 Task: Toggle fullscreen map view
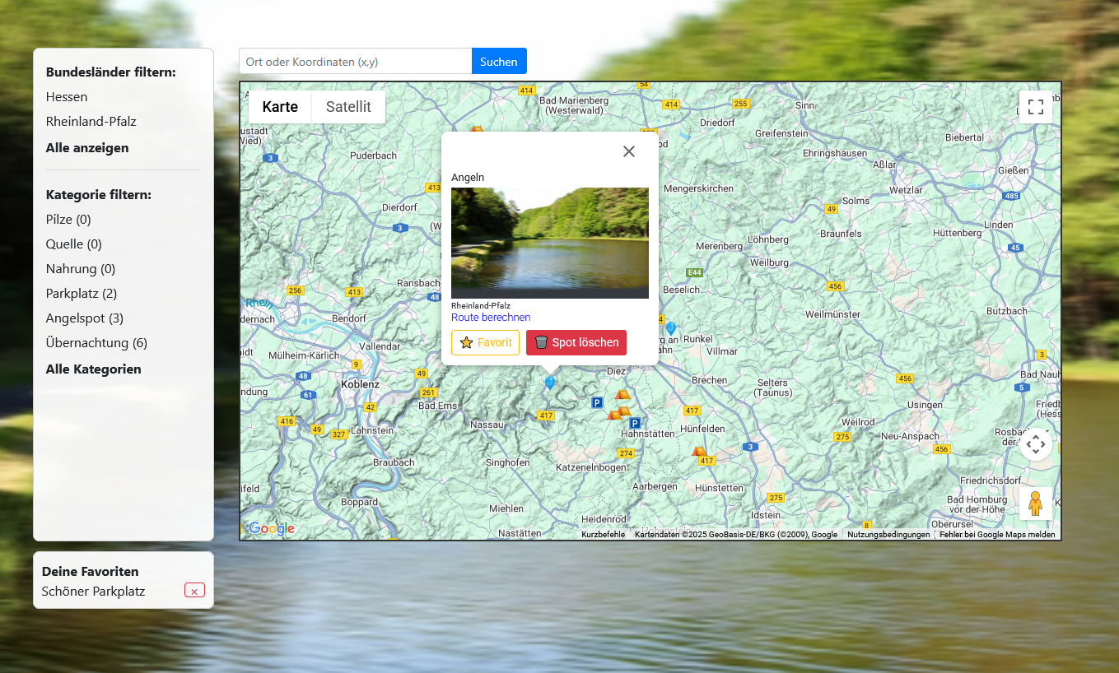click(x=1035, y=107)
